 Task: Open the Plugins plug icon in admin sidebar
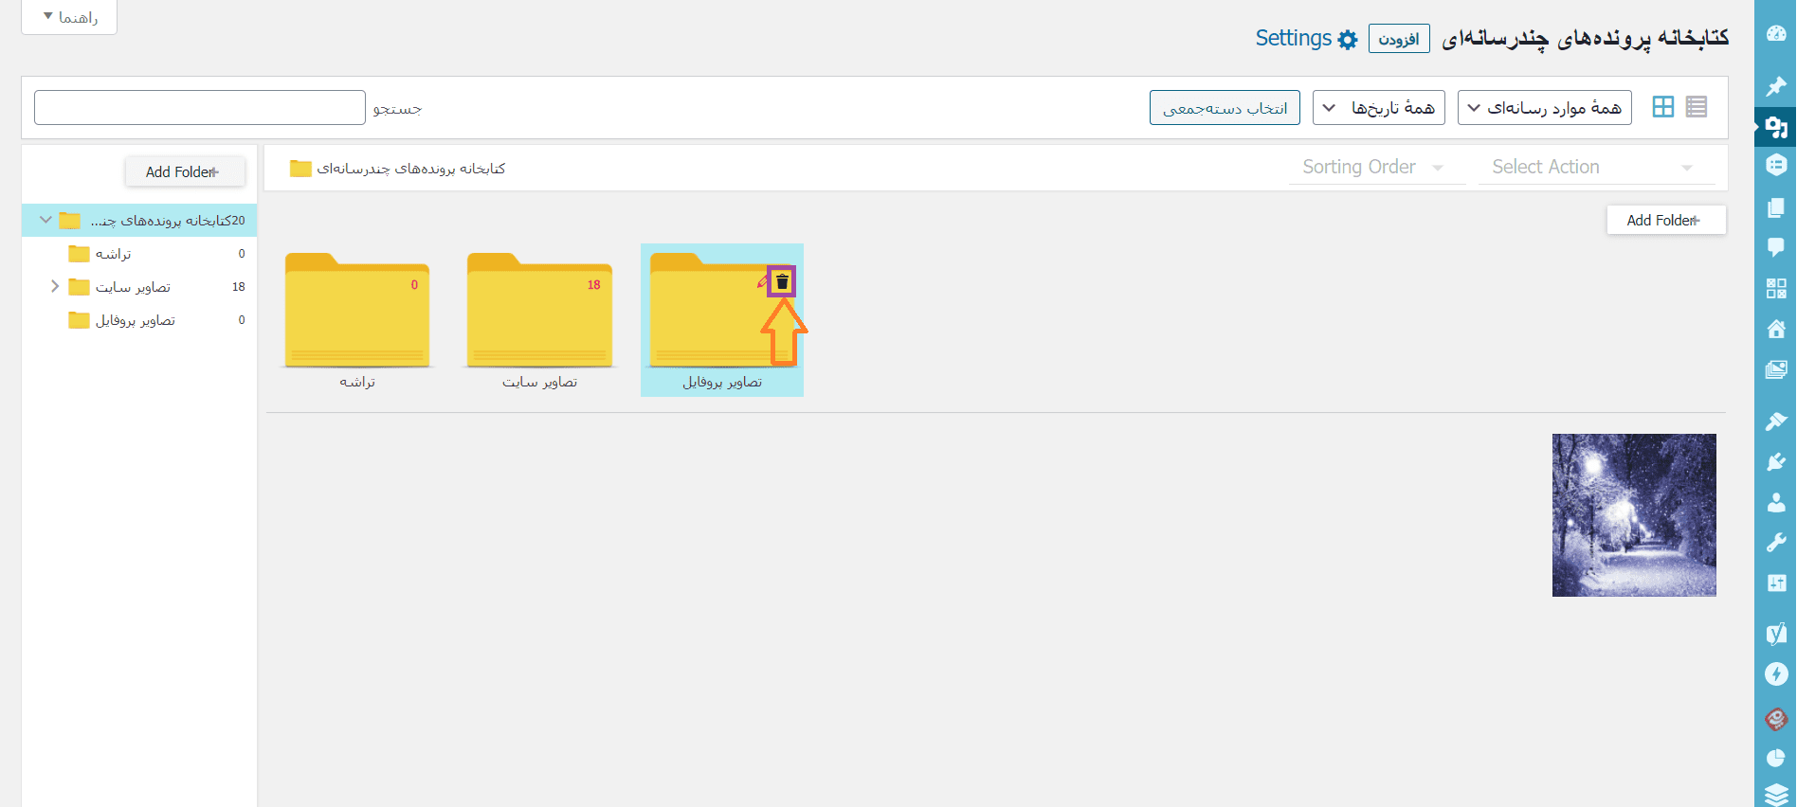(x=1776, y=461)
